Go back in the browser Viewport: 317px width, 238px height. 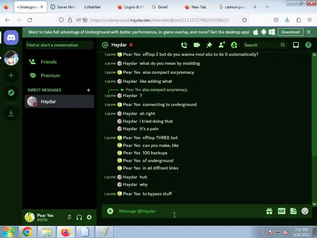tap(7, 20)
